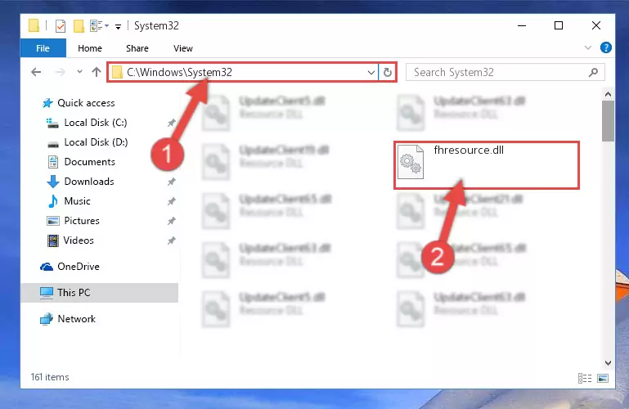The width and height of the screenshot is (629, 409).
Task: Click the Network icon in sidebar
Action: (47, 319)
